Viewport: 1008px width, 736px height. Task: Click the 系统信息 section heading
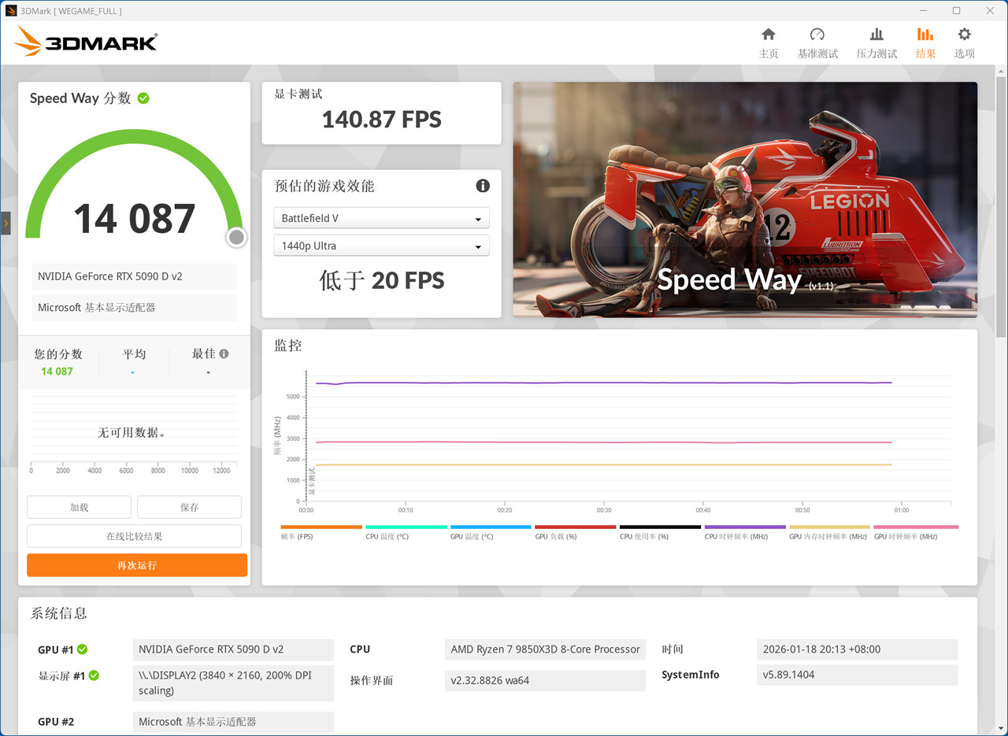pos(59,613)
